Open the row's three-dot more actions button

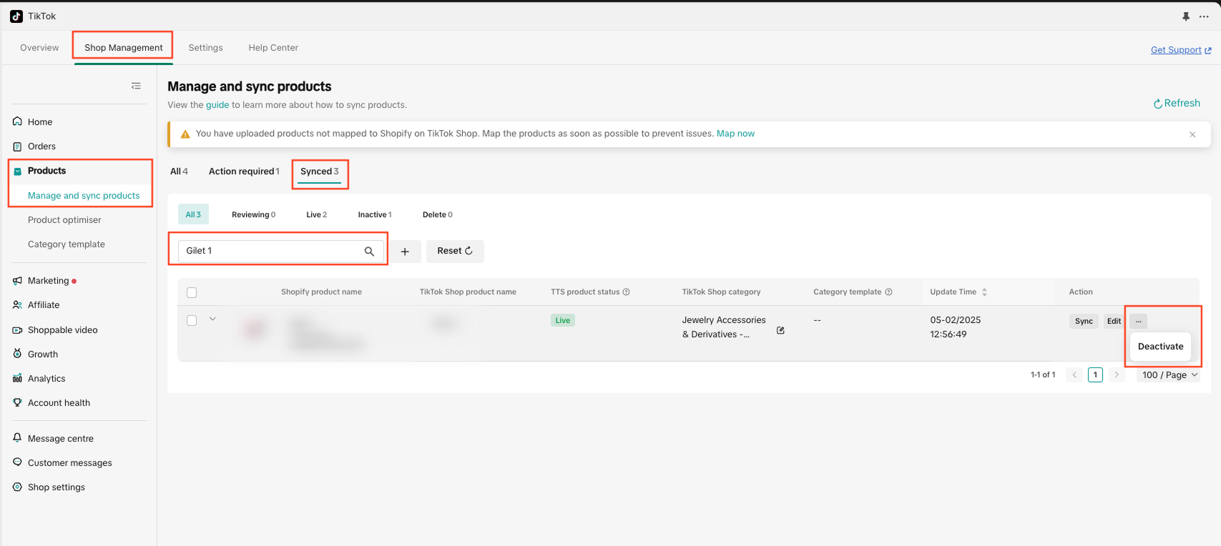point(1139,322)
